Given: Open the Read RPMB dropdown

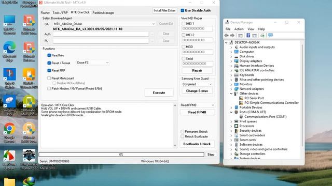Looking at the screenshot, I should [197, 105].
